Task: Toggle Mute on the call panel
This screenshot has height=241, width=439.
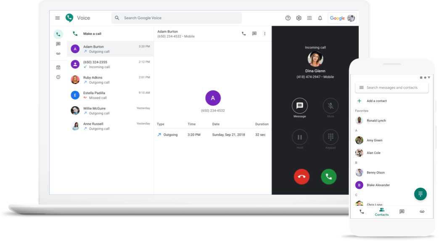Action: click(x=331, y=106)
